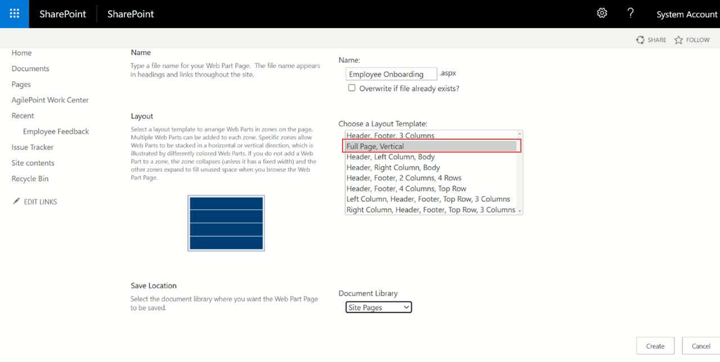The height and width of the screenshot is (362, 720).
Task: Click the Share icon
Action: click(x=640, y=40)
